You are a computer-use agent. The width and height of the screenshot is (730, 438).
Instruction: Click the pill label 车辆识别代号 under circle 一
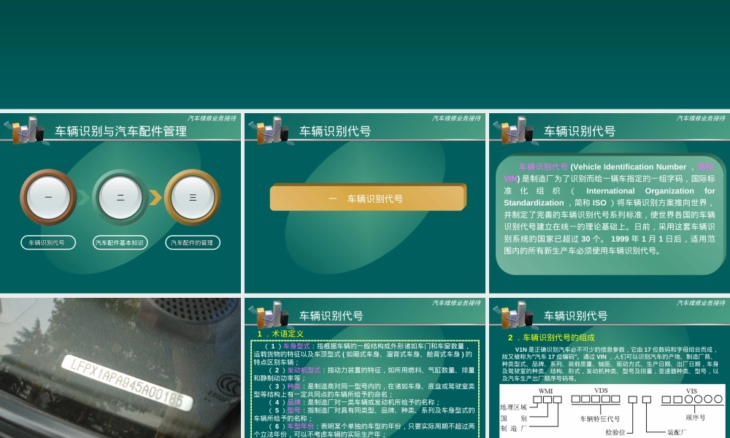48,242
